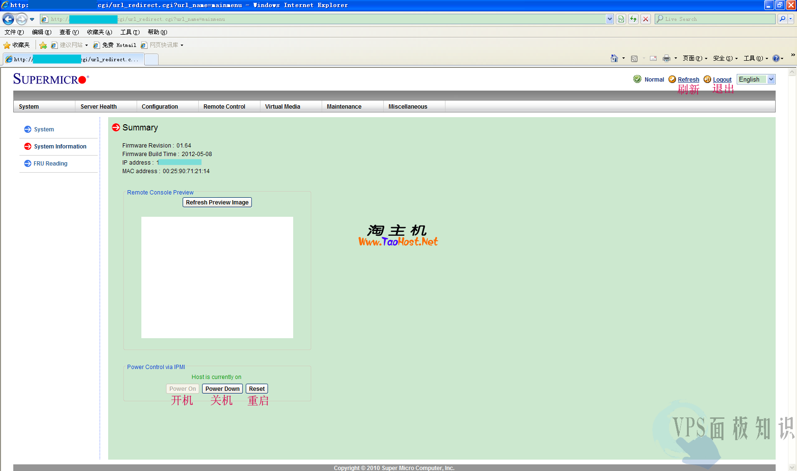Open the Configuration tab
The height and width of the screenshot is (471, 797).
tap(167, 106)
